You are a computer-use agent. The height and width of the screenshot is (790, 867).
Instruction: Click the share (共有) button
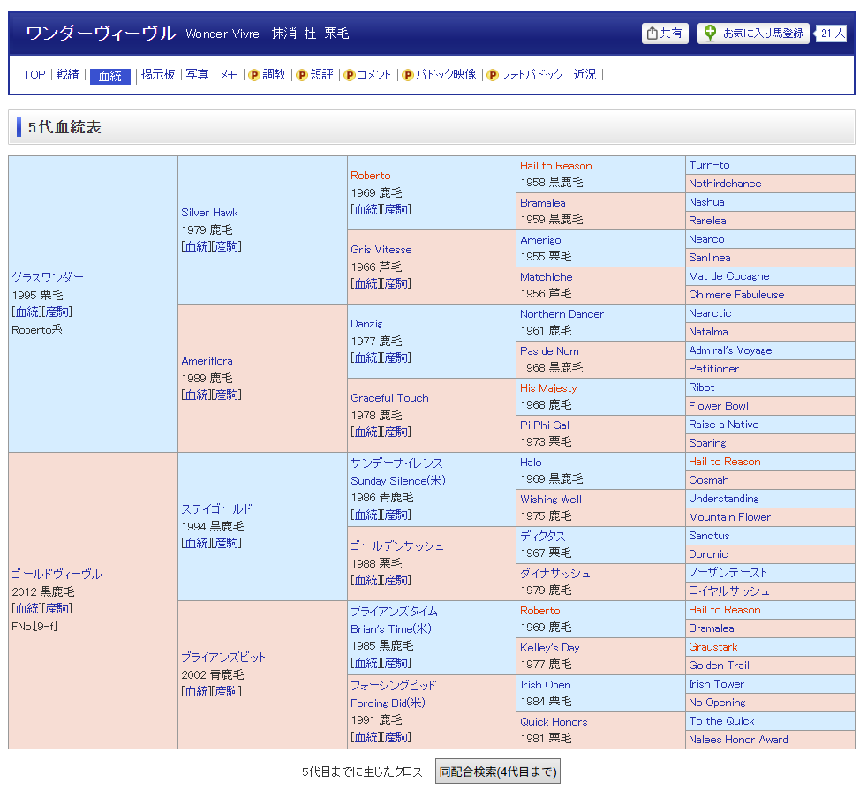click(x=665, y=34)
